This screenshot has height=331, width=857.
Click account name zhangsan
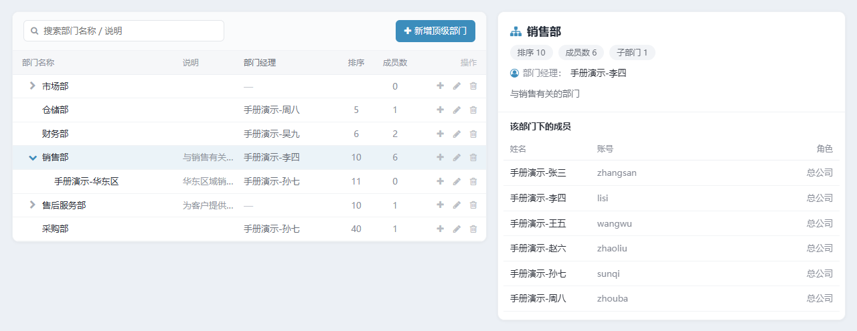pyautogui.click(x=617, y=173)
